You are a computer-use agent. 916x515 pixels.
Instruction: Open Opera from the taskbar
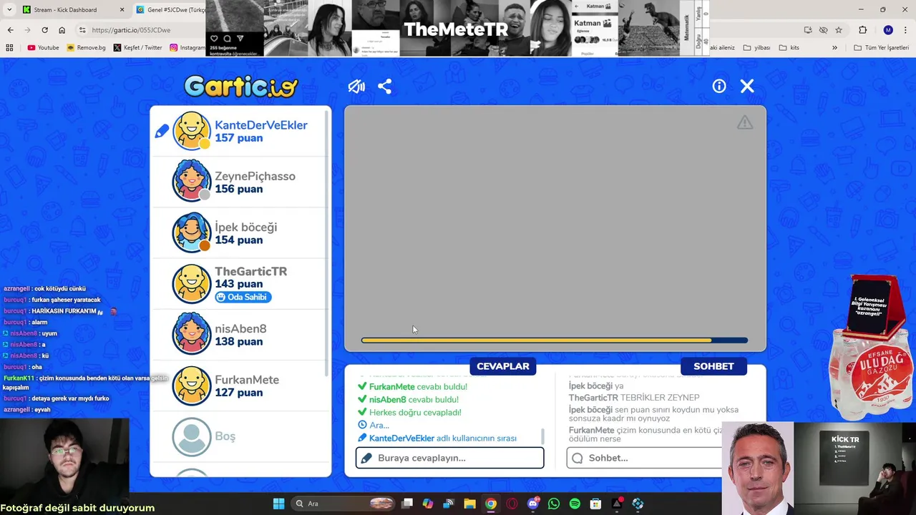click(x=512, y=504)
